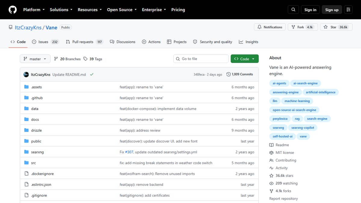Click the src folder icon
This screenshot has height=203, width=361.
pyautogui.click(x=26, y=163)
